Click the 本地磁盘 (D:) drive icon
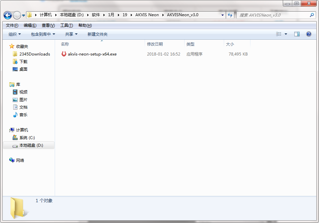 15,146
